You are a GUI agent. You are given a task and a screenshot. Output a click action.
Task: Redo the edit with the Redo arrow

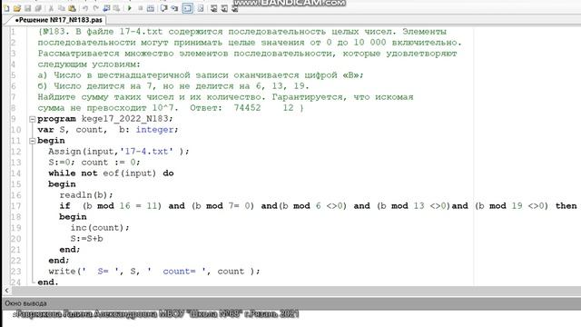click(x=95, y=8)
